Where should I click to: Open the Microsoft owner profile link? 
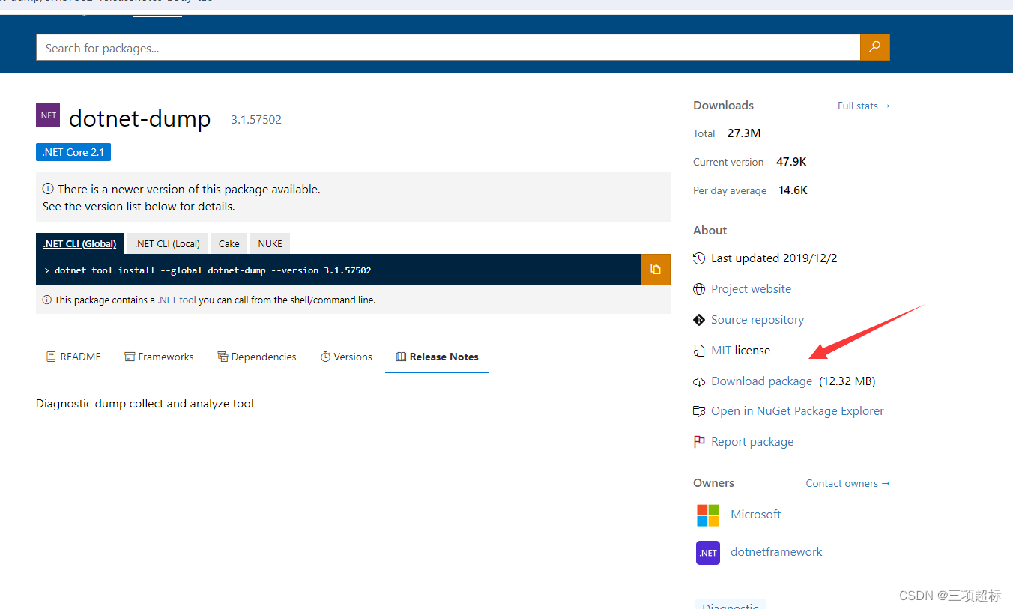755,514
